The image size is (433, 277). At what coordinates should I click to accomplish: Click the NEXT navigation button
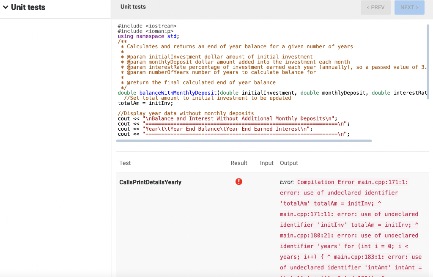409,7
